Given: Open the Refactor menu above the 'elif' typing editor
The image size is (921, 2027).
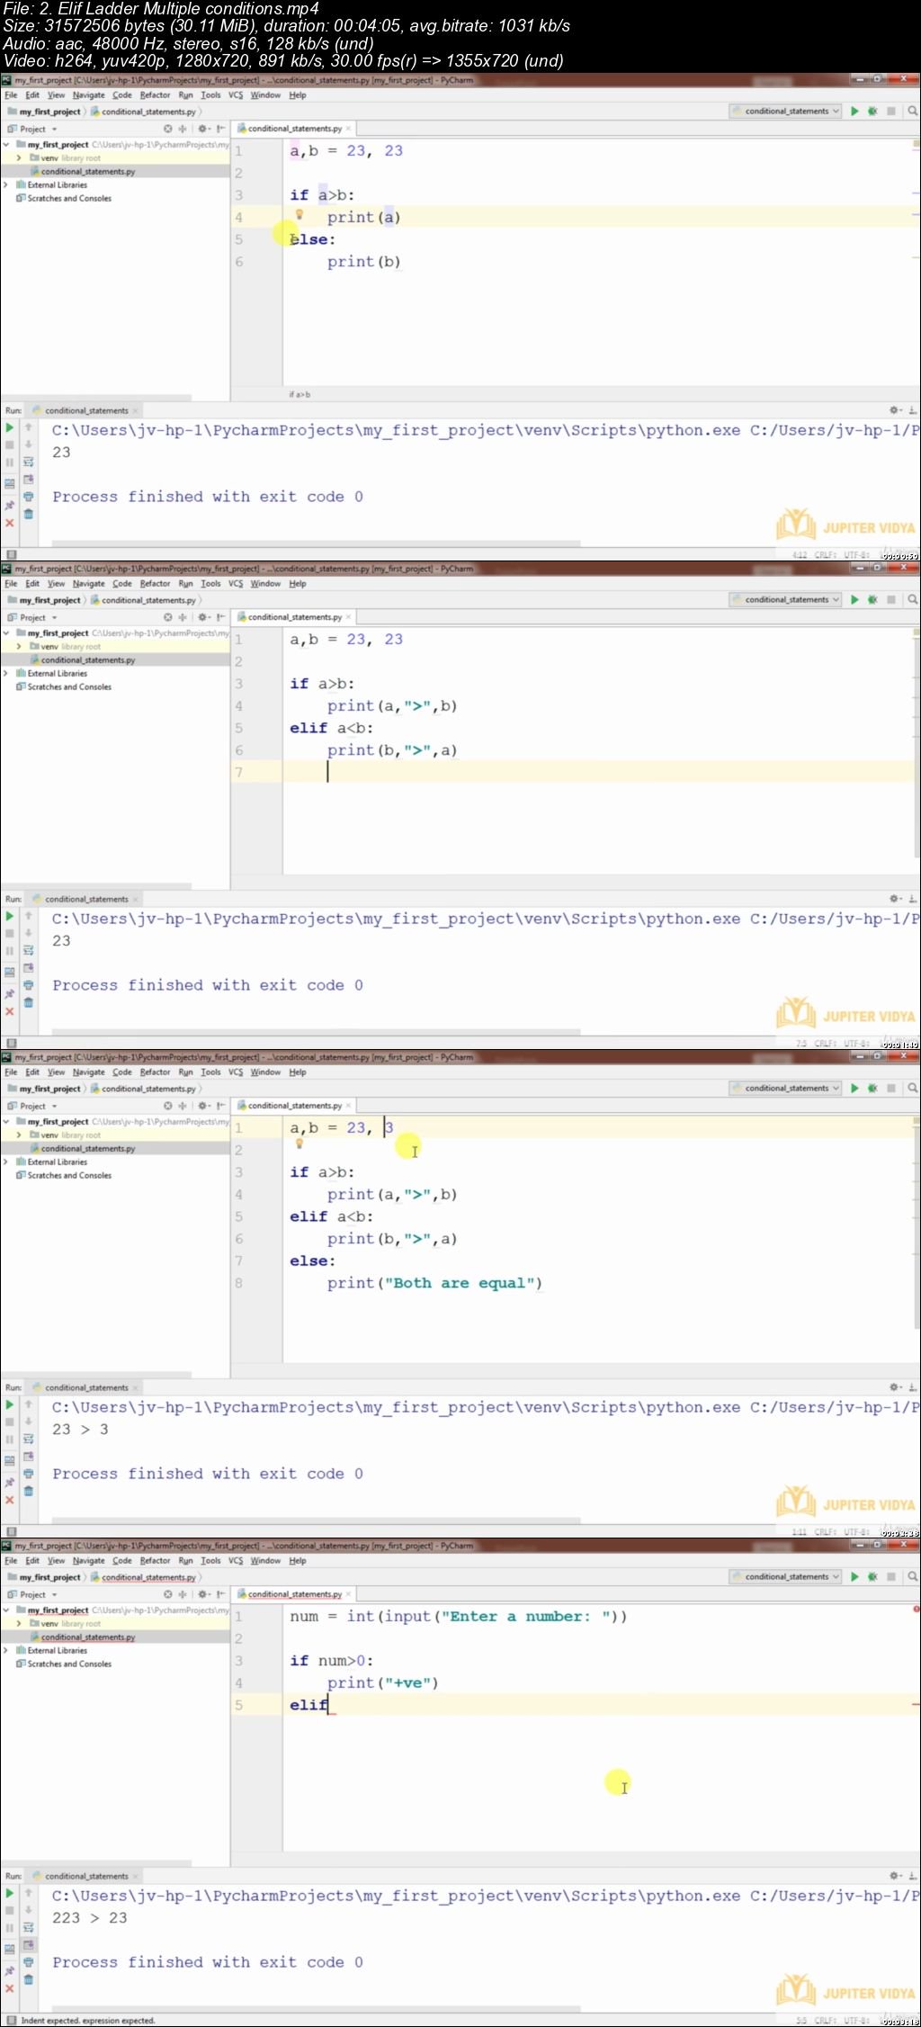Looking at the screenshot, I should (x=155, y=1561).
